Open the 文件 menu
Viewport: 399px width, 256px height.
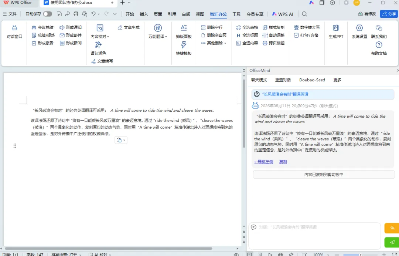click(10, 14)
